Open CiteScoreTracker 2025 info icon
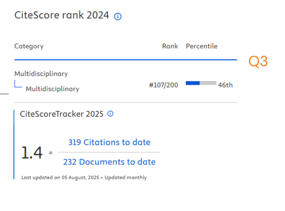 pyautogui.click(x=111, y=114)
